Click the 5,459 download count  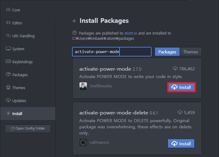pyautogui.click(x=189, y=113)
